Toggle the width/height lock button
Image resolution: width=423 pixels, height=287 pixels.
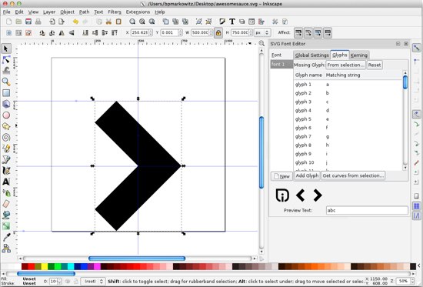click(218, 32)
